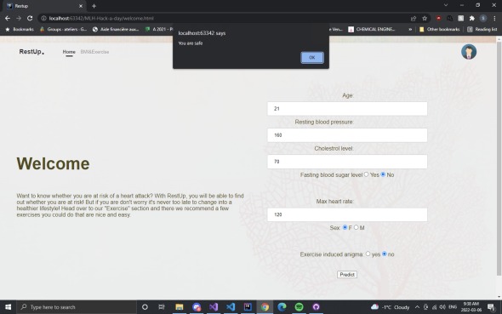Open the Bookmarks bookmark folder
Screen dimensions: 502x314
pyautogui.click(x=20, y=29)
